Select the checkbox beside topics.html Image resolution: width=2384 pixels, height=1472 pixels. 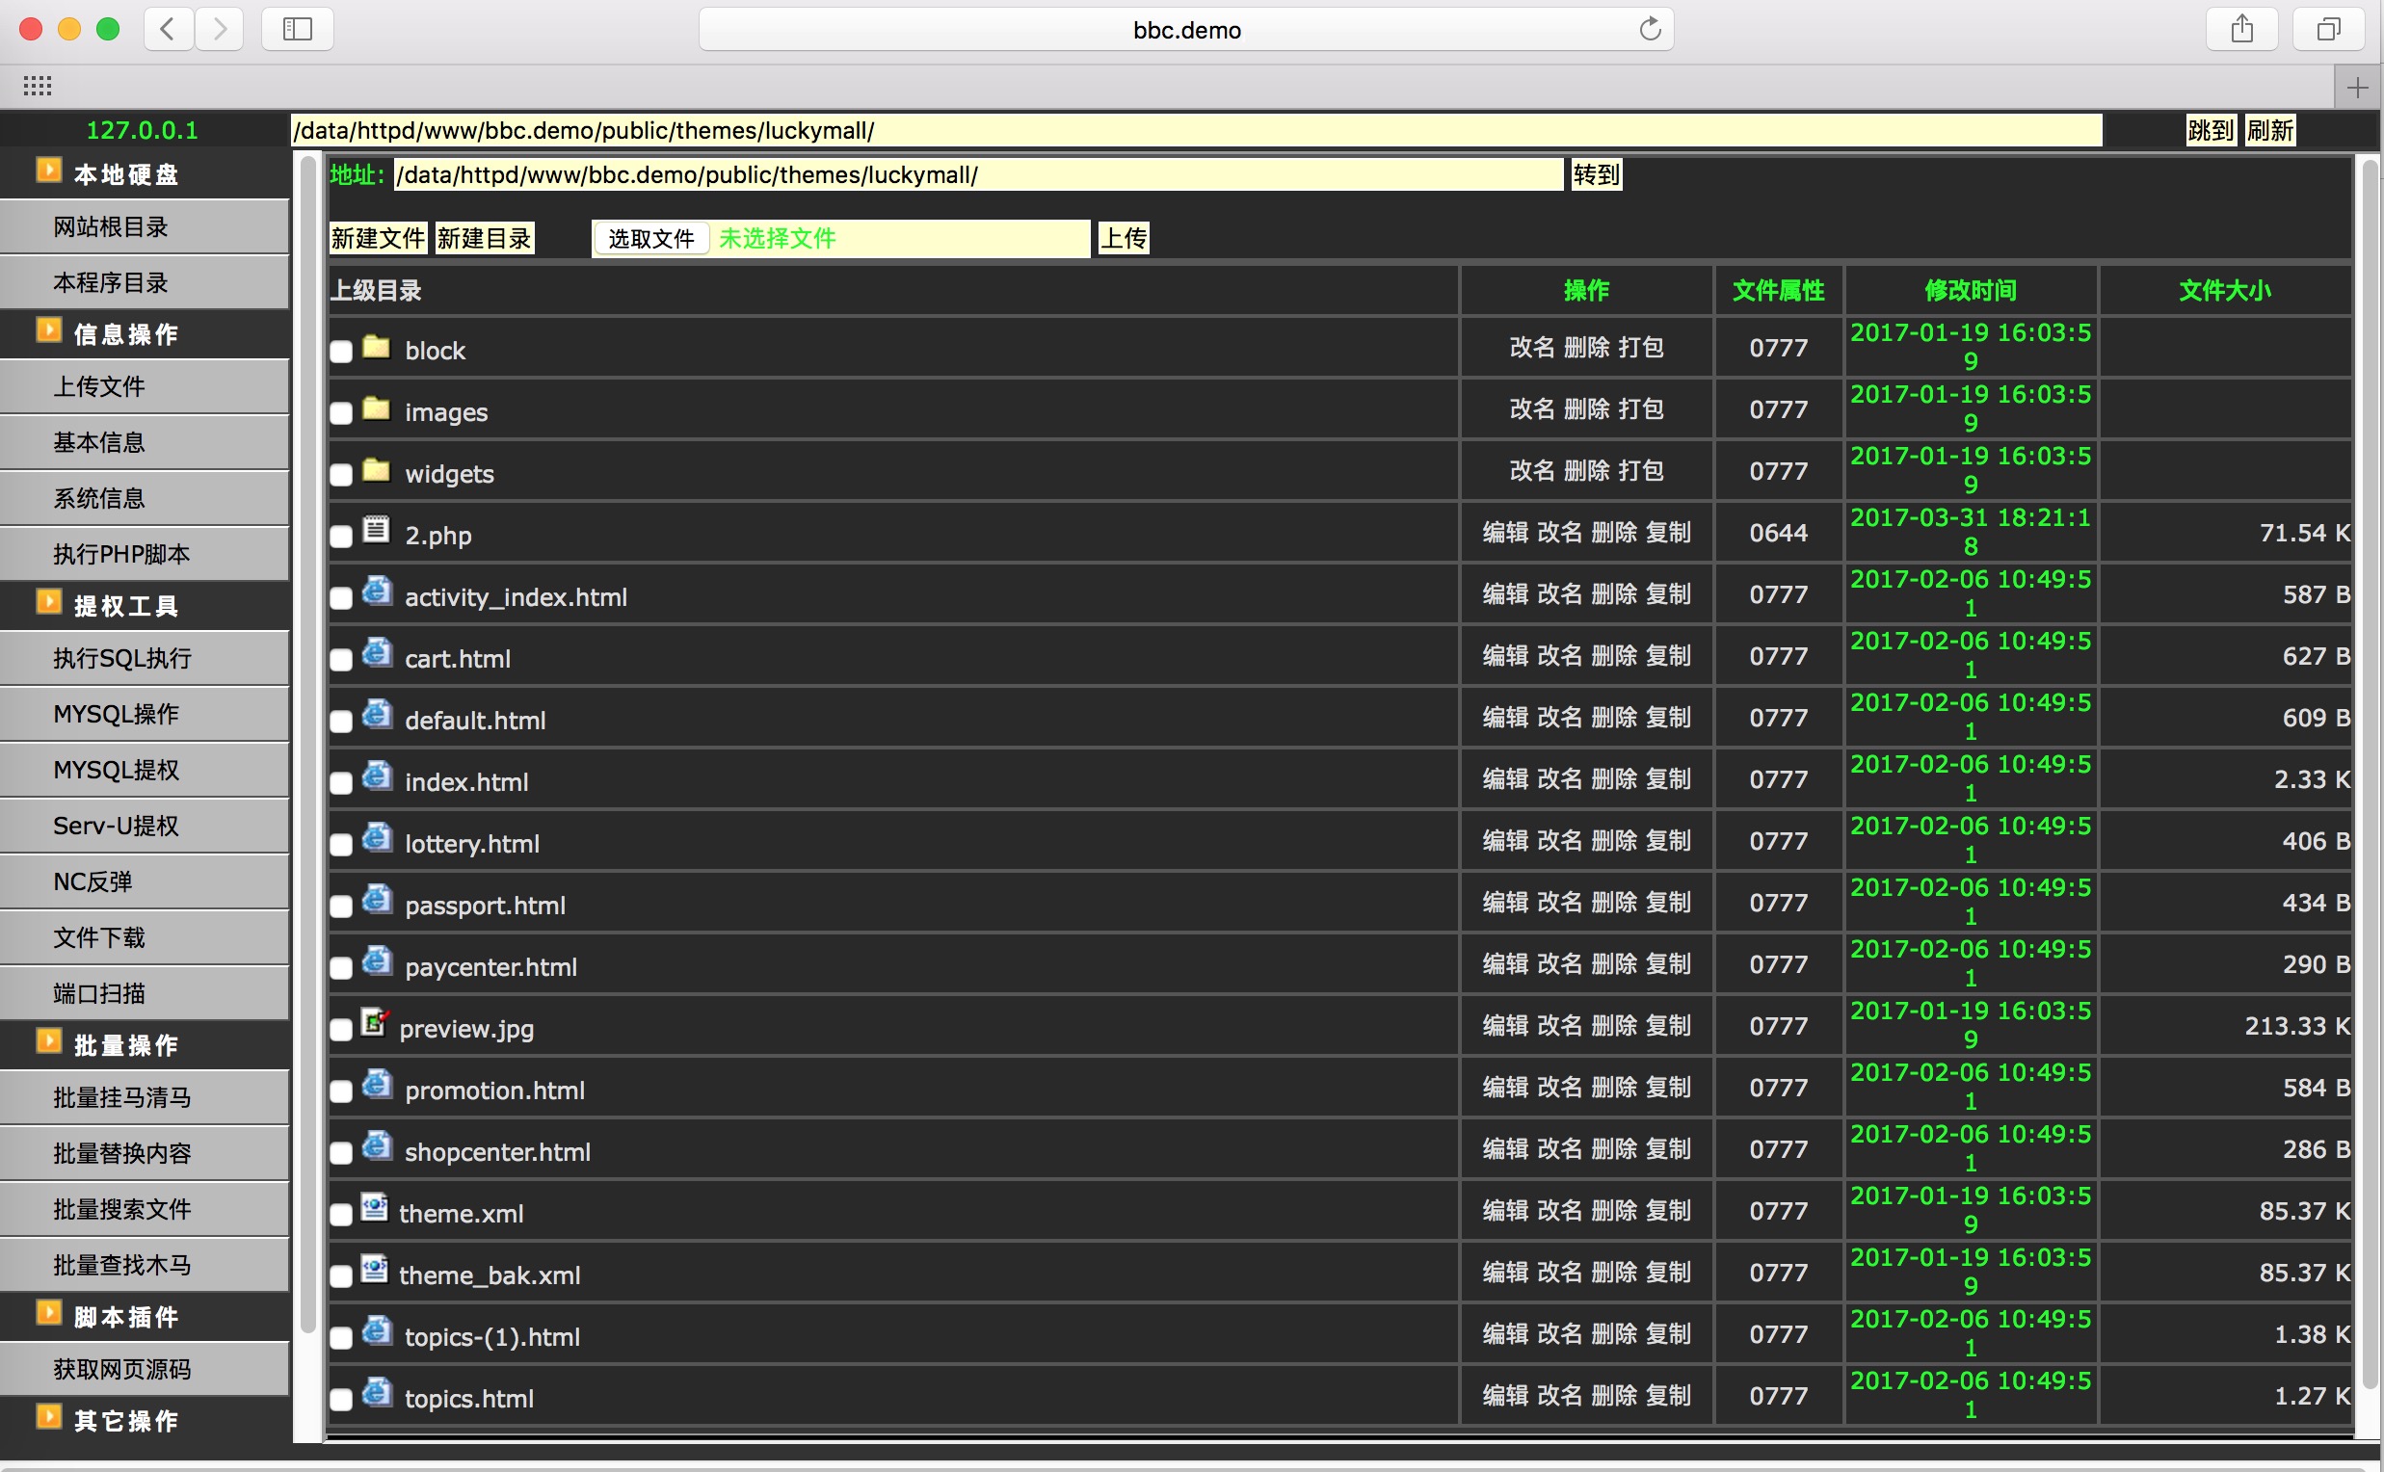[x=341, y=1400]
